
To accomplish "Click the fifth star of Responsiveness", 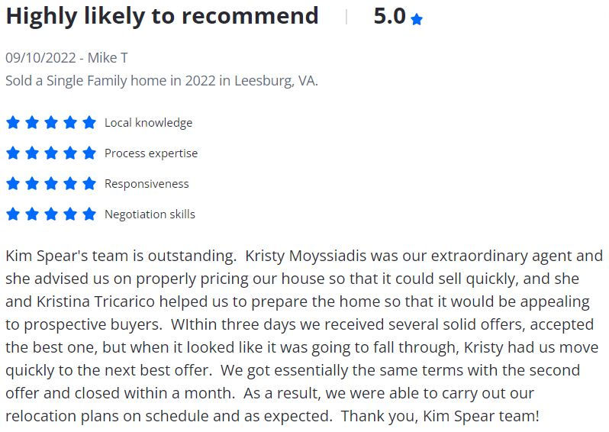I will click(x=89, y=183).
